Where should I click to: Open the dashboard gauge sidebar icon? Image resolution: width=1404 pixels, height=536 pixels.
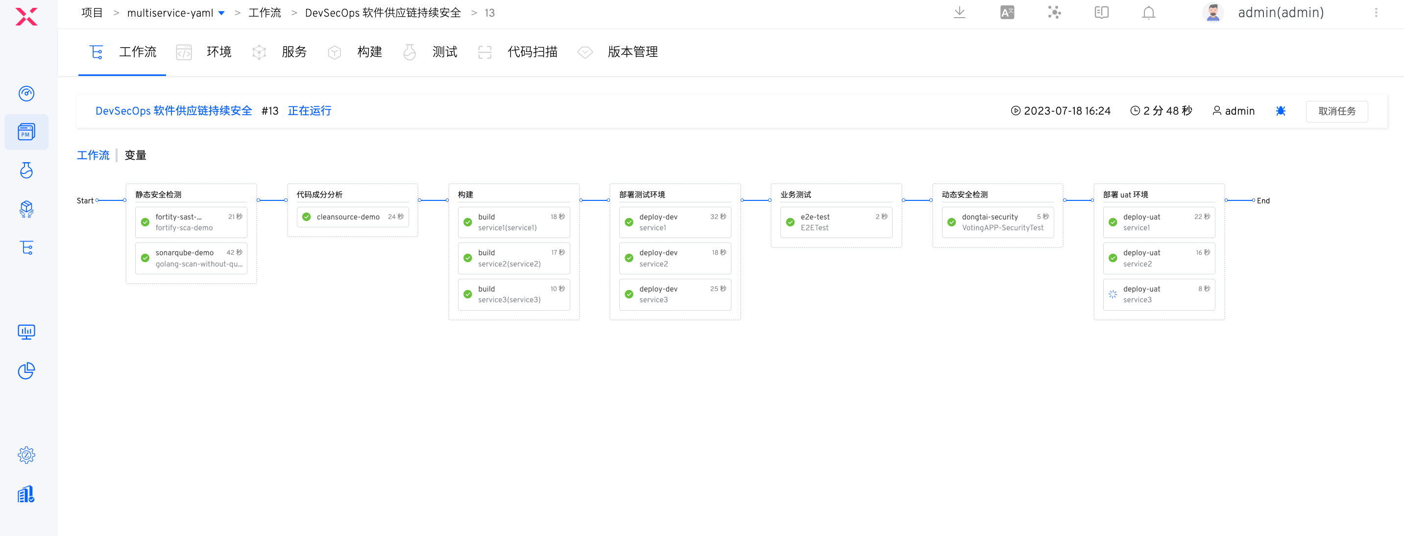tap(26, 93)
